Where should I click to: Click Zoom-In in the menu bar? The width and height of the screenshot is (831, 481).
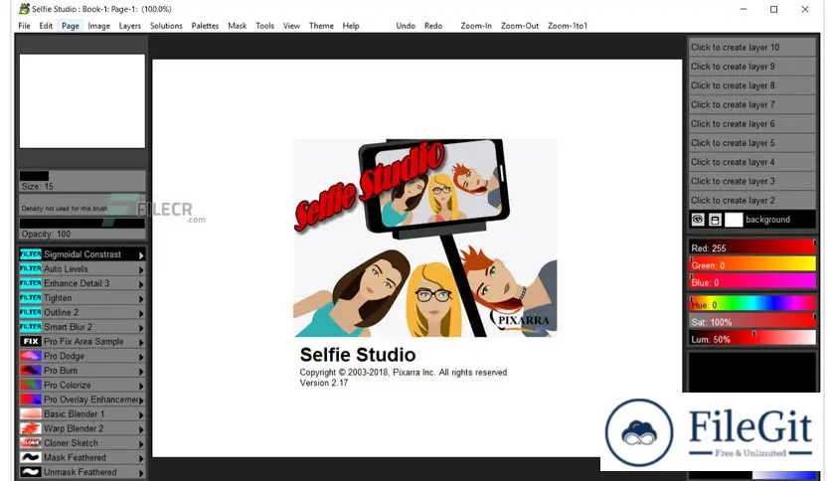[476, 26]
